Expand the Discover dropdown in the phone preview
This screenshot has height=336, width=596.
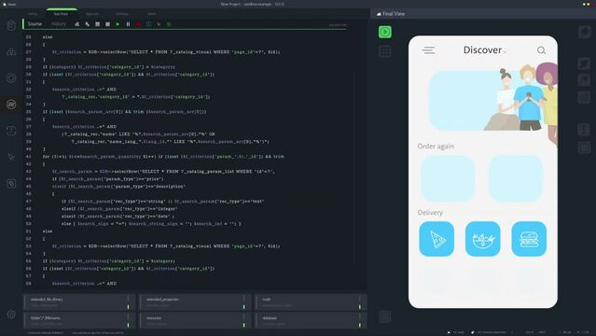pyautogui.click(x=505, y=51)
